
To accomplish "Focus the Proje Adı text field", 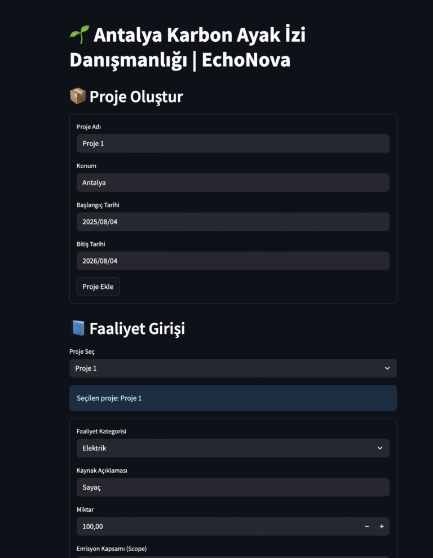I will [233, 143].
